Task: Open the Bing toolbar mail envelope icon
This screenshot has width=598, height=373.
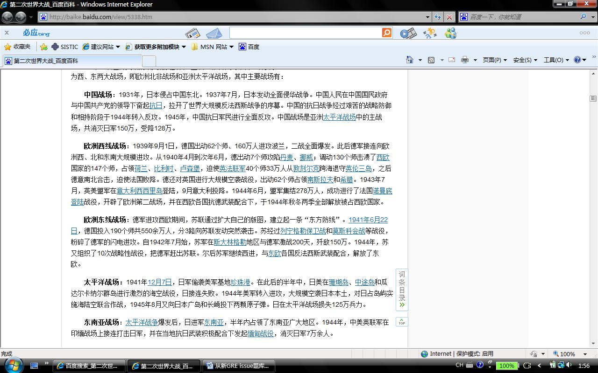Action: [214, 33]
